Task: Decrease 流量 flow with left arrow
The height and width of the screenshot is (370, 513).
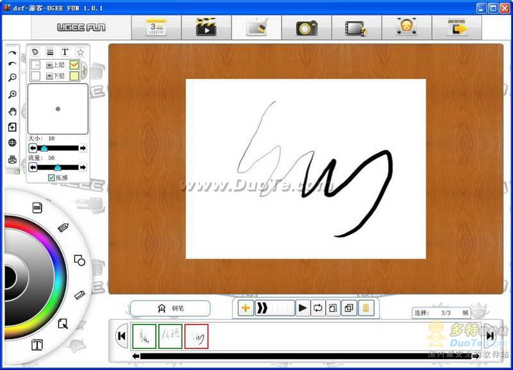Action: (33, 168)
